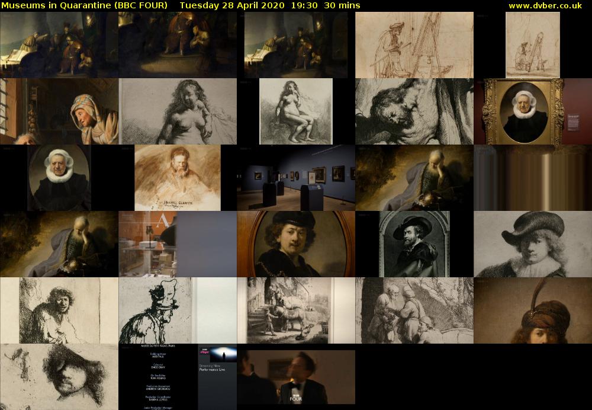
Task: Click the 'Tuesday 28 April 2020' date text
Action: click(232, 5)
